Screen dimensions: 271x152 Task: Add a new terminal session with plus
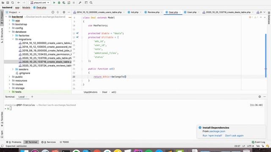[32, 97]
